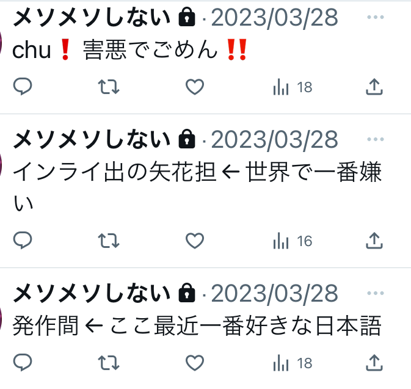Share the 'chu 害悪でごめん' tweet
The width and height of the screenshot is (411, 389).
[374, 87]
